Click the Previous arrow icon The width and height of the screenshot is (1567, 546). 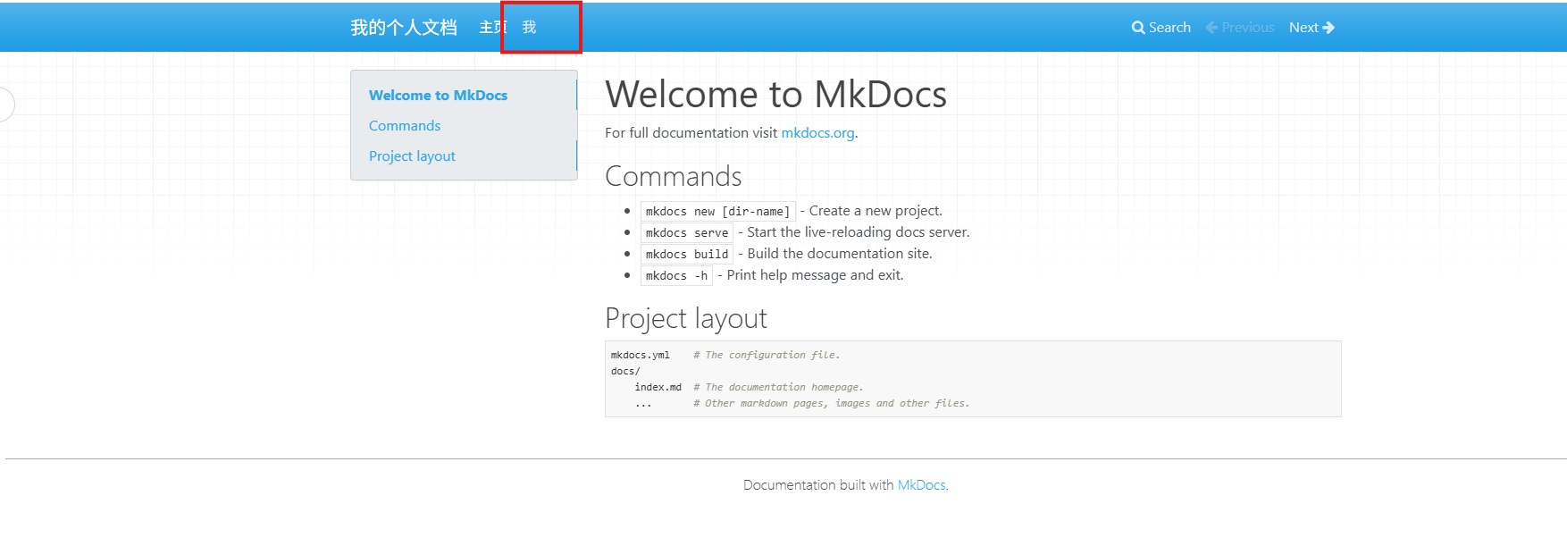(x=1211, y=28)
